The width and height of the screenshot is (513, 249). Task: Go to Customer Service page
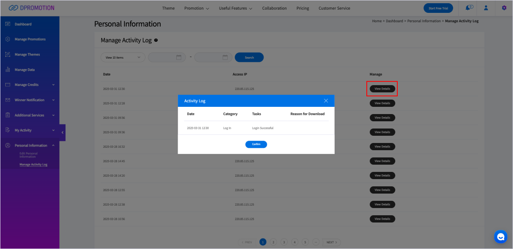tap(334, 8)
